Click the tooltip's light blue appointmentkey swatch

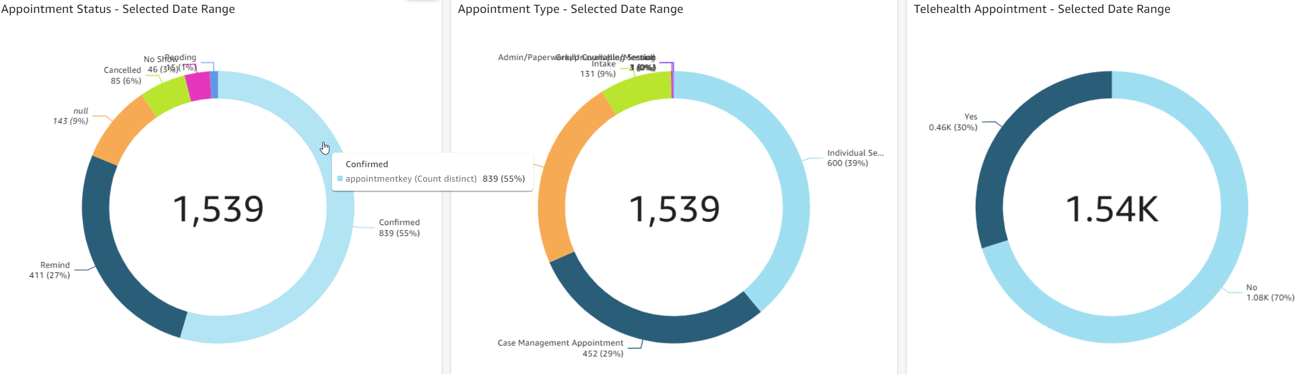click(340, 179)
